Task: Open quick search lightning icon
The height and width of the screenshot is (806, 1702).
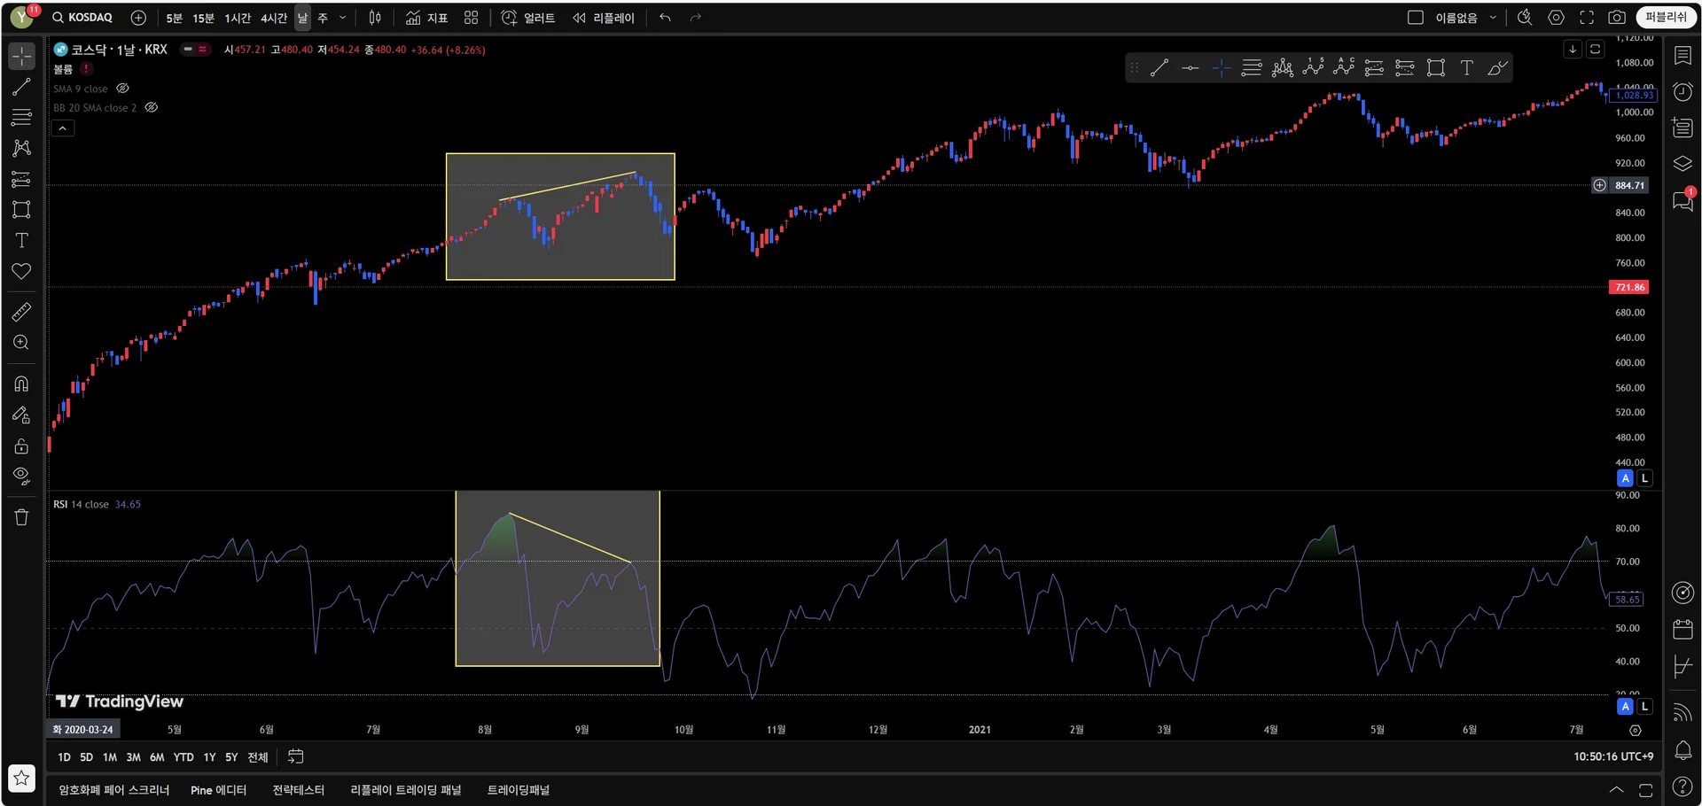Action: point(1525,18)
